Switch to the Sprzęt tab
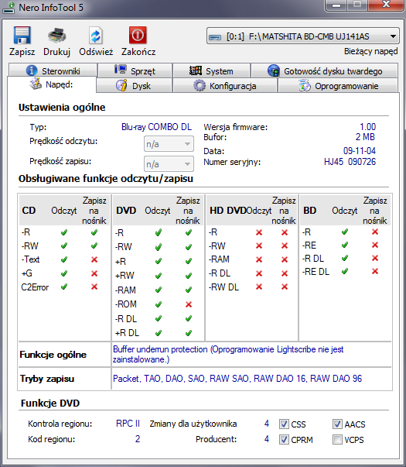406x467 pixels. click(135, 71)
